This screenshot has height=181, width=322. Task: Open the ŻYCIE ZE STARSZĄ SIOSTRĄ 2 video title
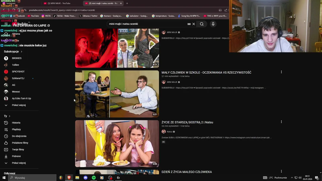tap(187, 122)
